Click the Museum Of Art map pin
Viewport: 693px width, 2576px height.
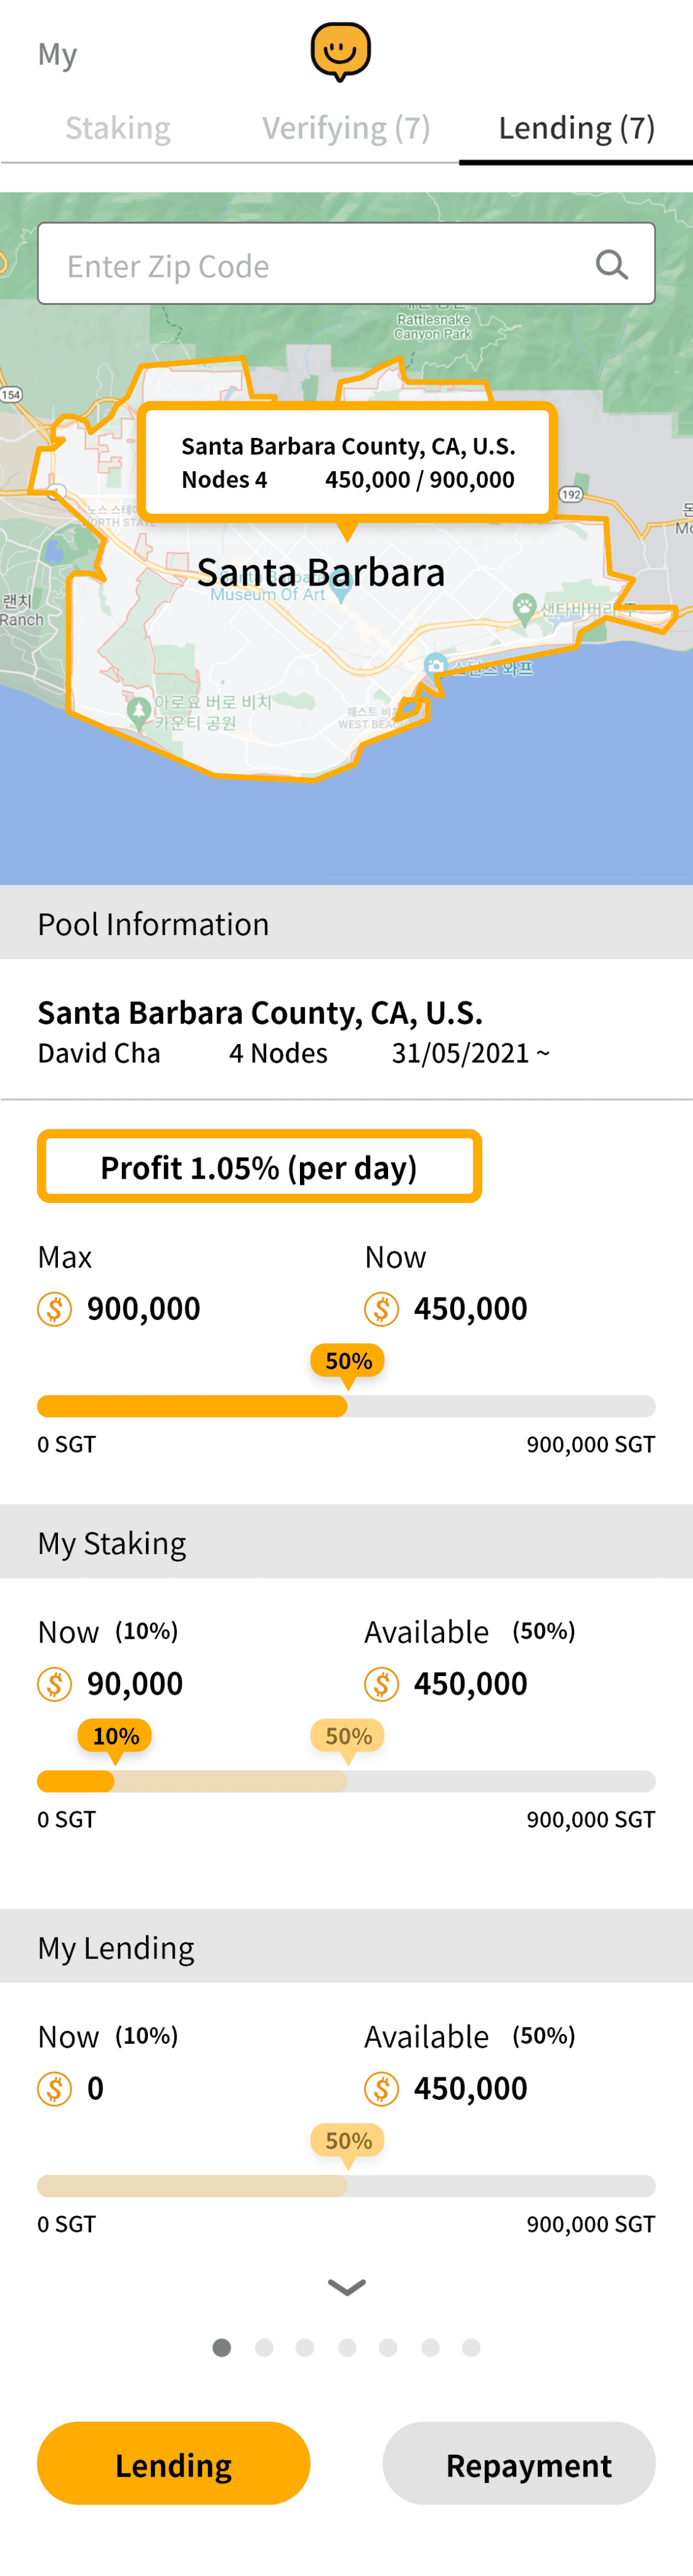click(x=341, y=591)
